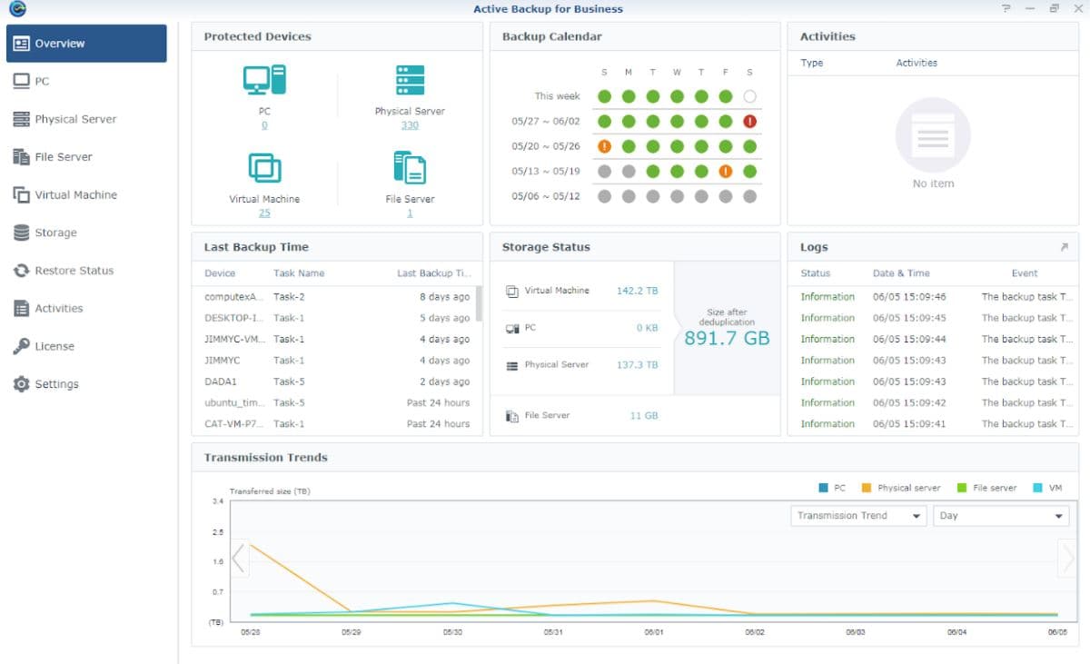
Task: Click the Virtual Machine stacked squares icon
Action: 264,168
